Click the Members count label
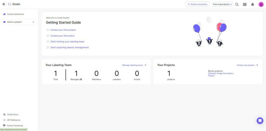The image size is (266, 131). pyautogui.click(x=96, y=79)
